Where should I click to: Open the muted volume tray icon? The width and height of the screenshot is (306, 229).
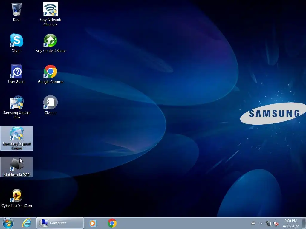tap(276, 223)
